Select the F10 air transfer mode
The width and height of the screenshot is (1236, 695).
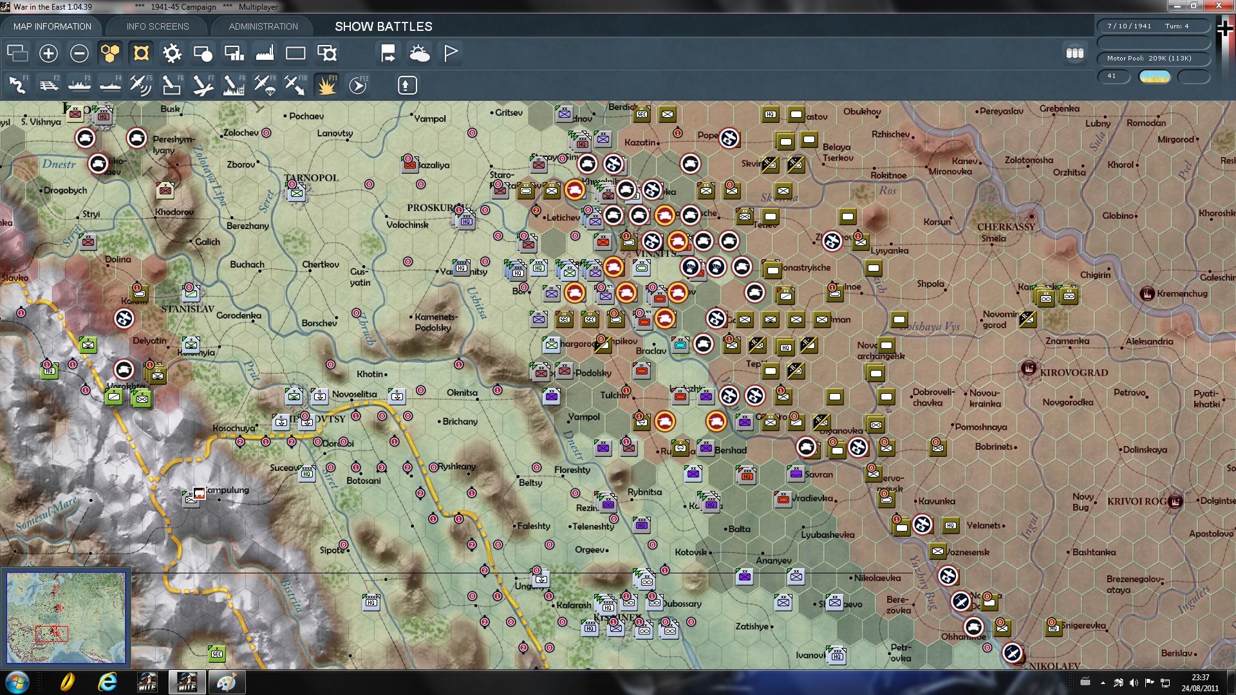point(295,85)
